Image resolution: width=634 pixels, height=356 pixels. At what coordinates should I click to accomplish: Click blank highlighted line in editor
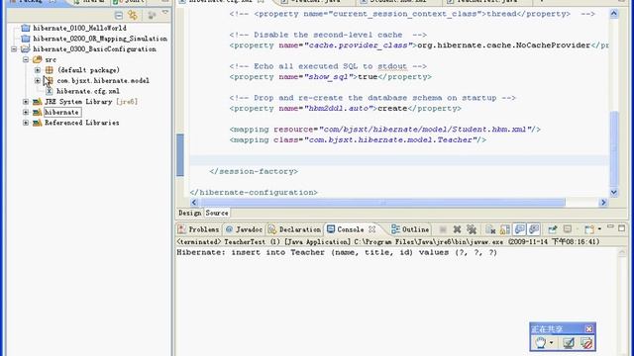[398, 160]
